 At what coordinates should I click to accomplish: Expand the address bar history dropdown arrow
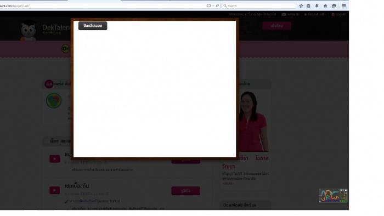(x=213, y=6)
